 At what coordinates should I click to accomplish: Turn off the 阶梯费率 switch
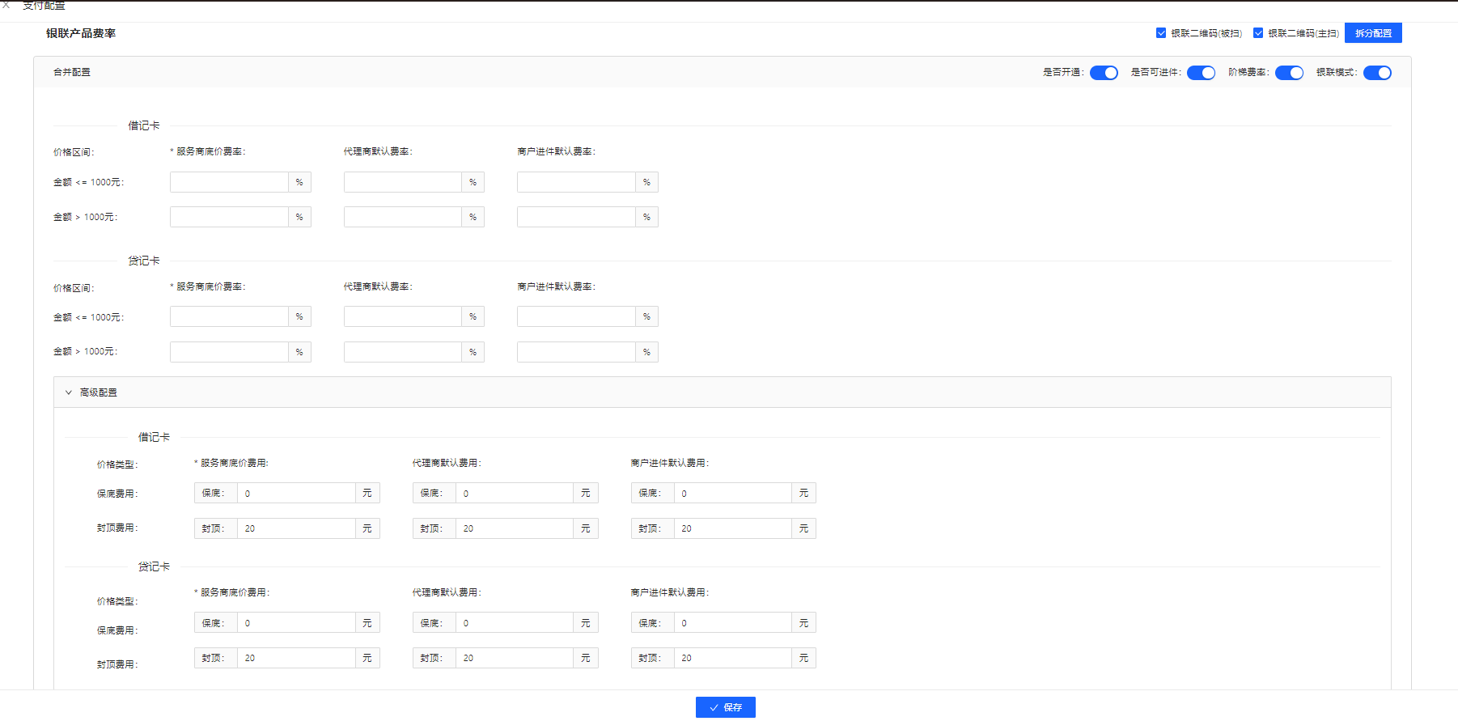[x=1289, y=73]
